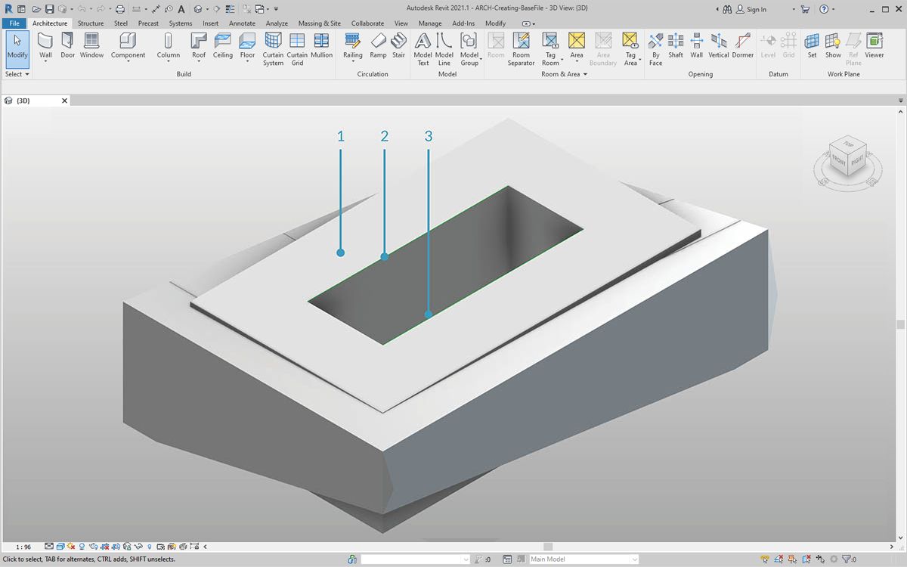
Task: Select the Wall tool in Build panel
Action: 45,45
